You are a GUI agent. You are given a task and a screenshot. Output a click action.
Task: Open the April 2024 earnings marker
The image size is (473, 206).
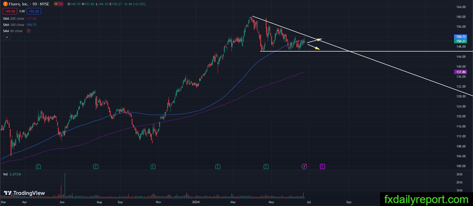[x=266, y=166]
